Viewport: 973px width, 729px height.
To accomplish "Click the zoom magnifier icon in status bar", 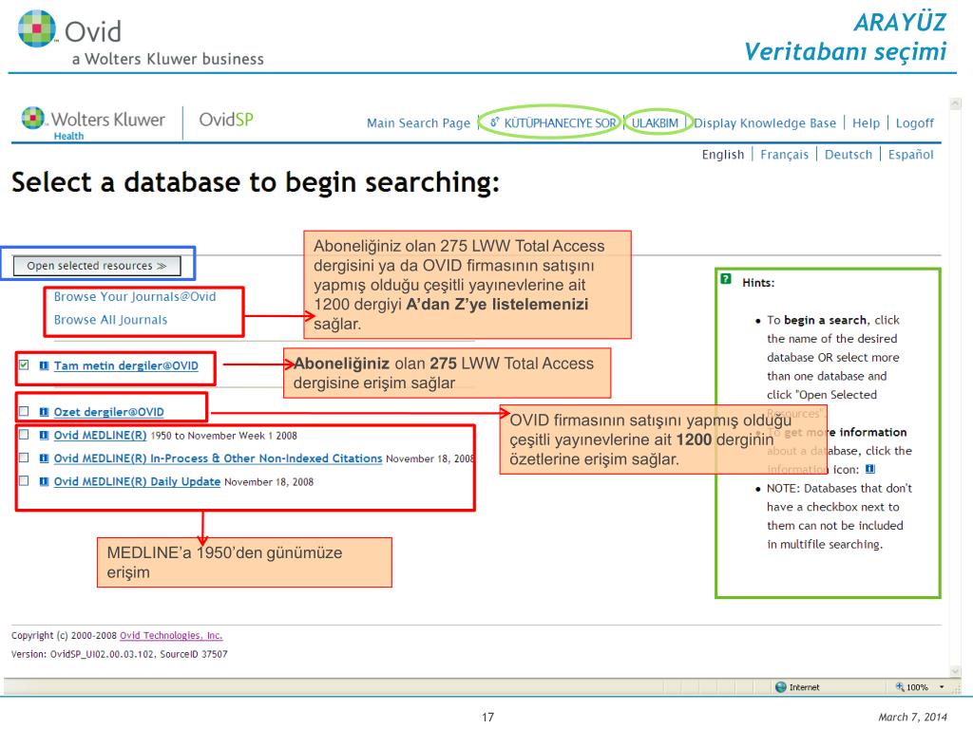I will (900, 687).
